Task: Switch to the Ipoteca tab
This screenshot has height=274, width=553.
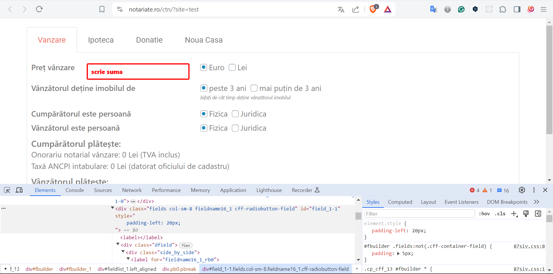Action: pyautogui.click(x=101, y=40)
